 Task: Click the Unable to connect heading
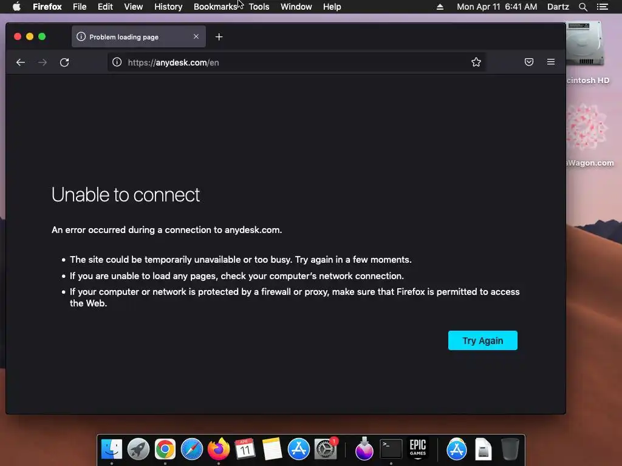[125, 195]
